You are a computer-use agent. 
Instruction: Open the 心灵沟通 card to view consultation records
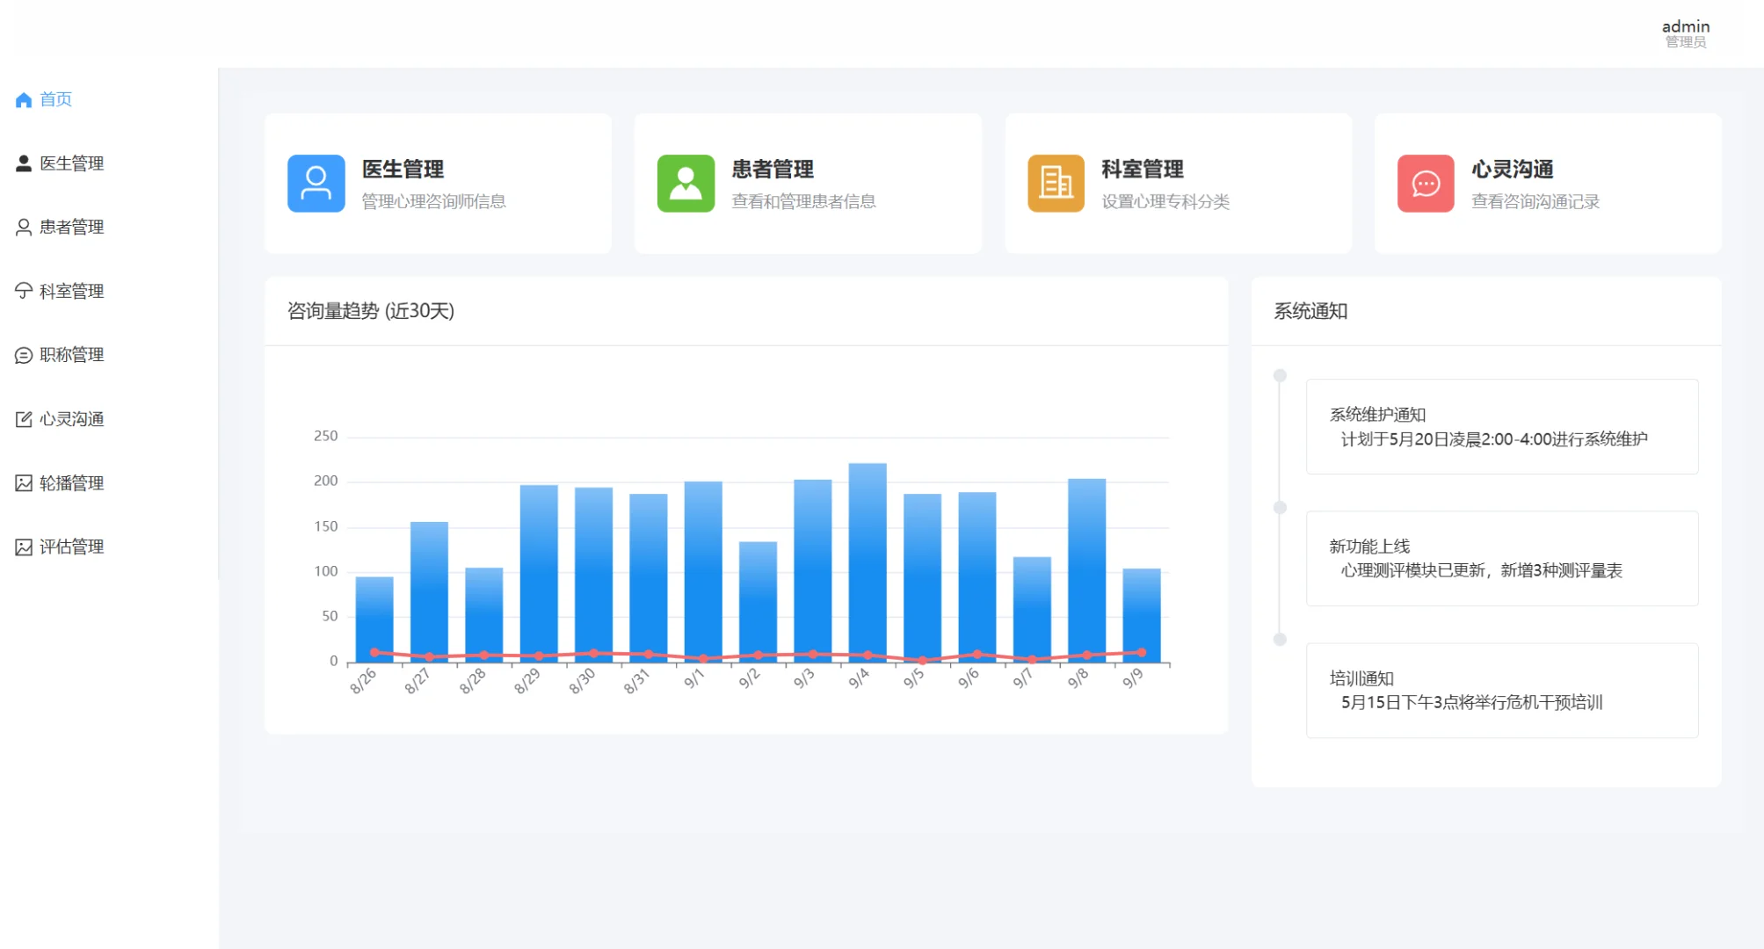(1545, 183)
